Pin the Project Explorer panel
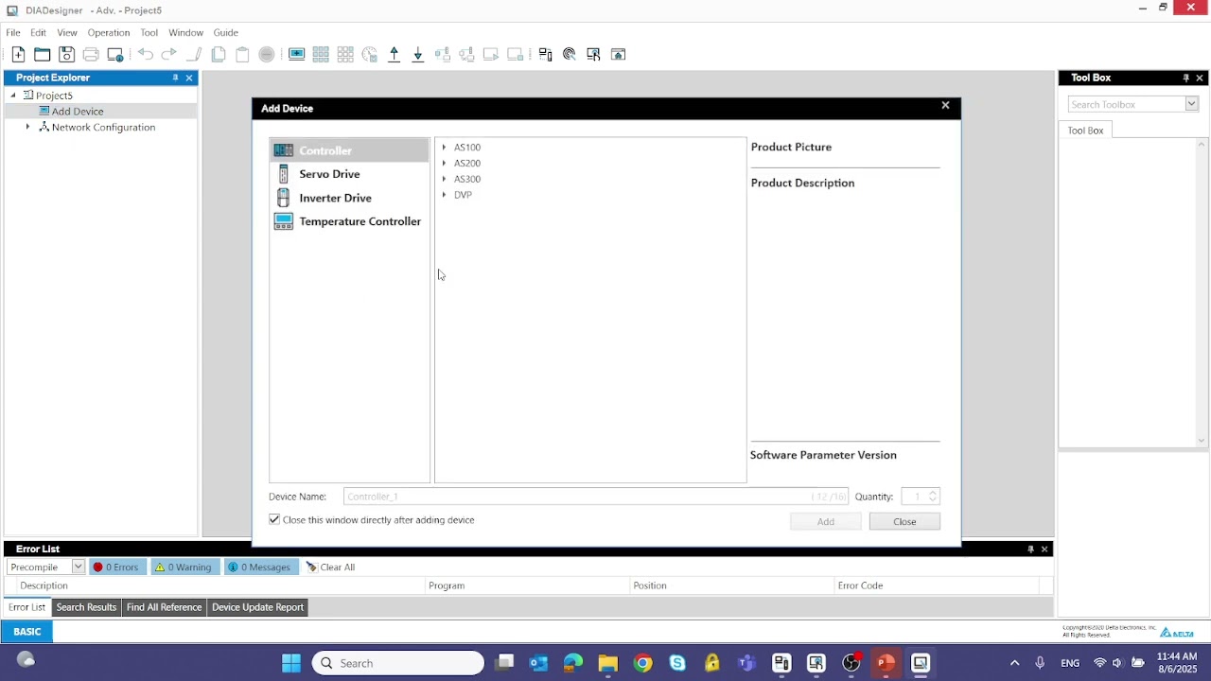Image resolution: width=1211 pixels, height=681 pixels. (x=175, y=78)
